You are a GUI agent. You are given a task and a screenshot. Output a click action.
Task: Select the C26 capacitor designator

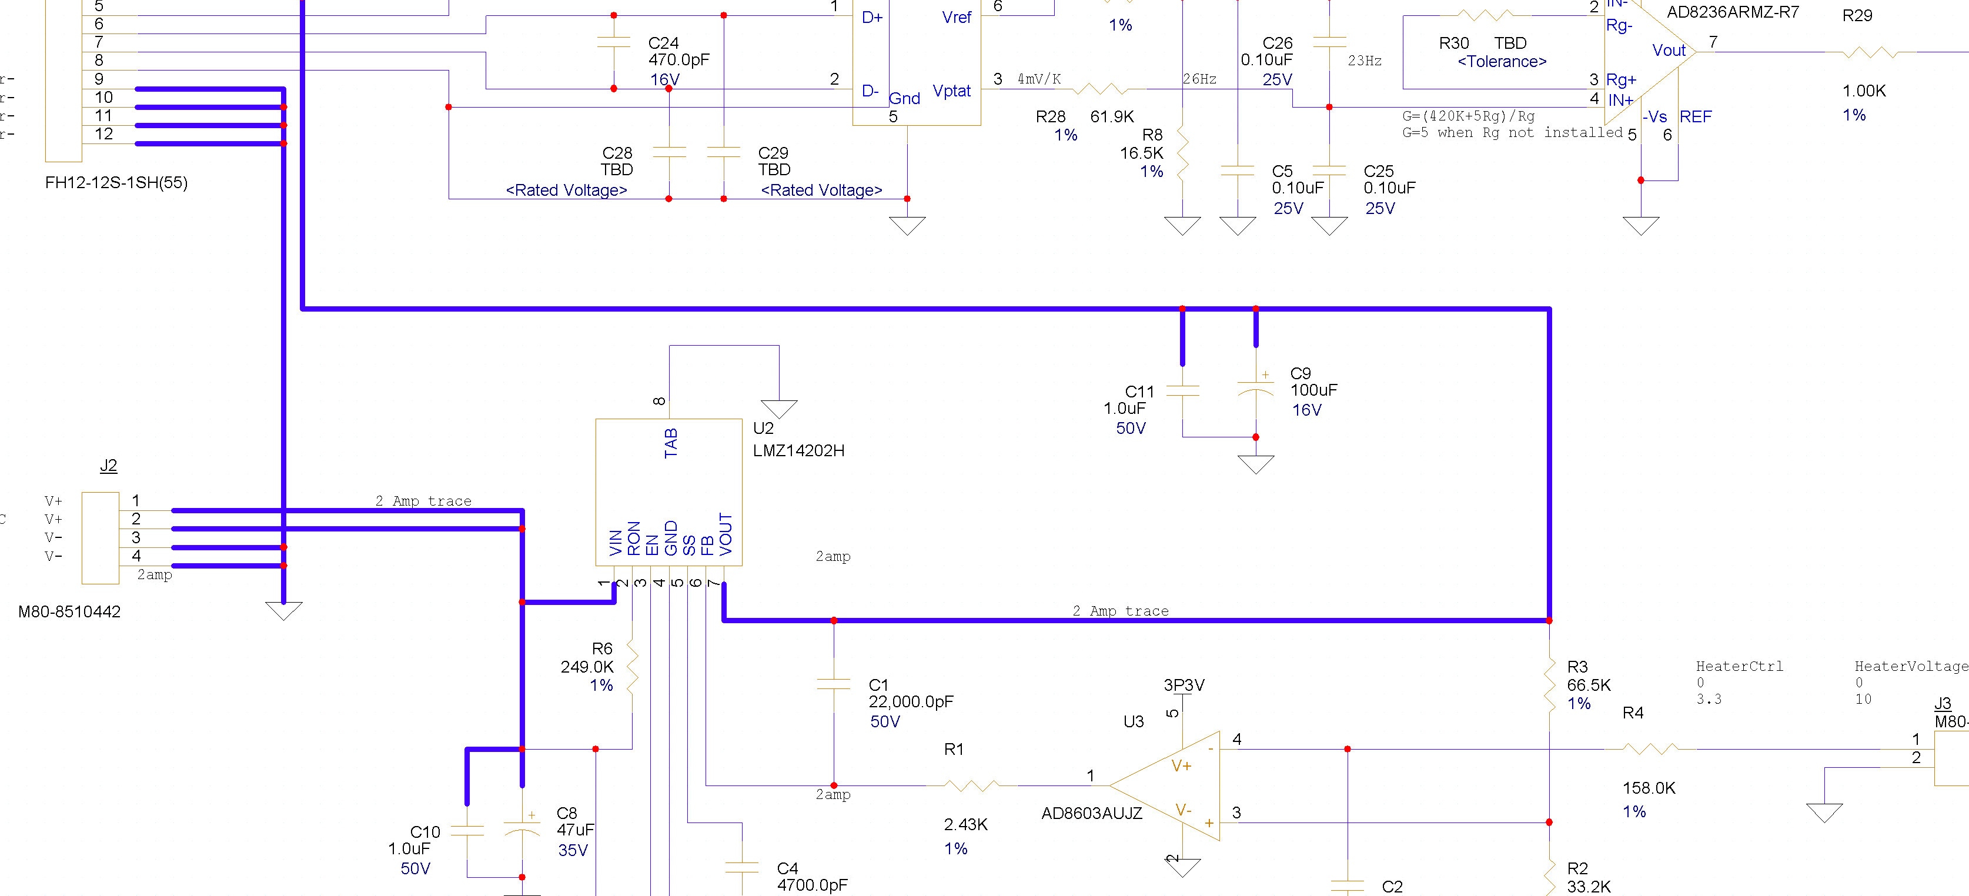point(1277,44)
